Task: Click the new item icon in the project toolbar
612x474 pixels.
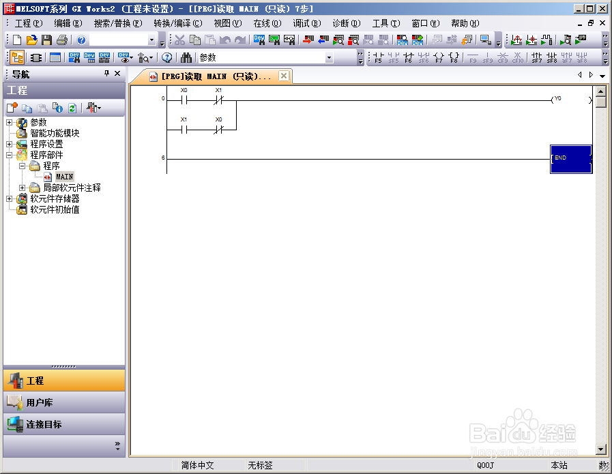Action: [x=12, y=108]
